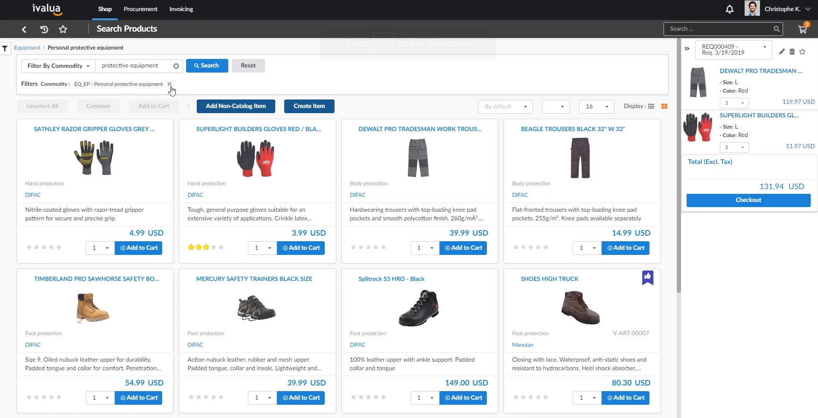The image size is (818, 418).
Task: Switch to list display view
Action: coord(651,106)
